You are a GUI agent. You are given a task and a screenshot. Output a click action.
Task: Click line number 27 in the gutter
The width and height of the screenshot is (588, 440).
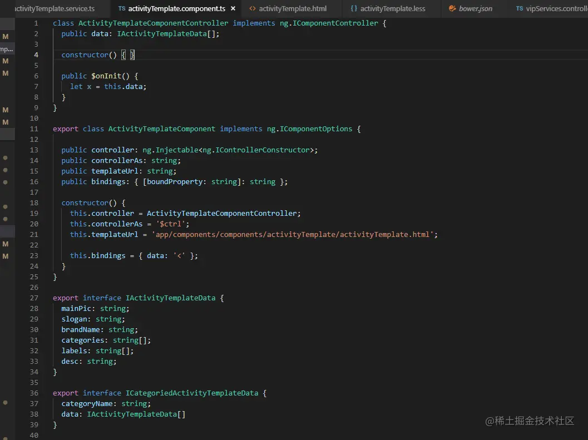point(34,298)
